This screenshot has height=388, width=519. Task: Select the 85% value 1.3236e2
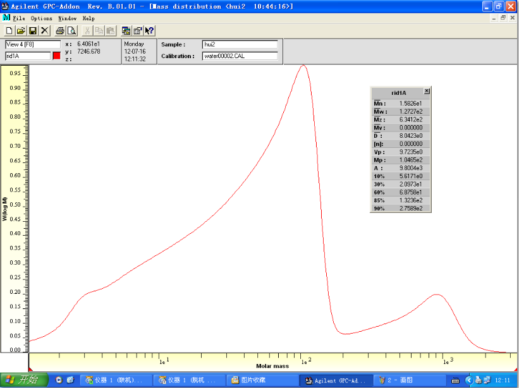(410, 200)
